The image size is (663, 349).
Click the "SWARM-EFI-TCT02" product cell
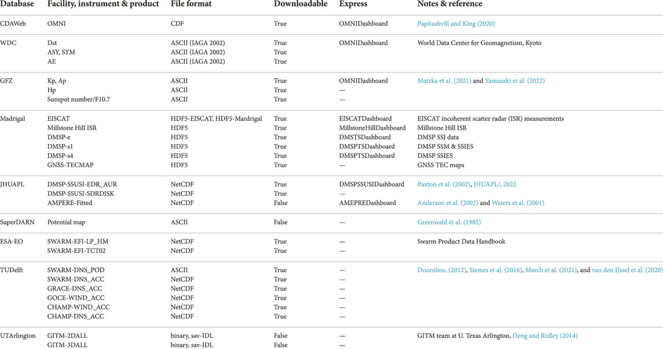coord(76,251)
